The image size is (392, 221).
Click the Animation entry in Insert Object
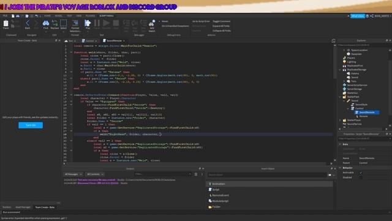(x=269, y=184)
